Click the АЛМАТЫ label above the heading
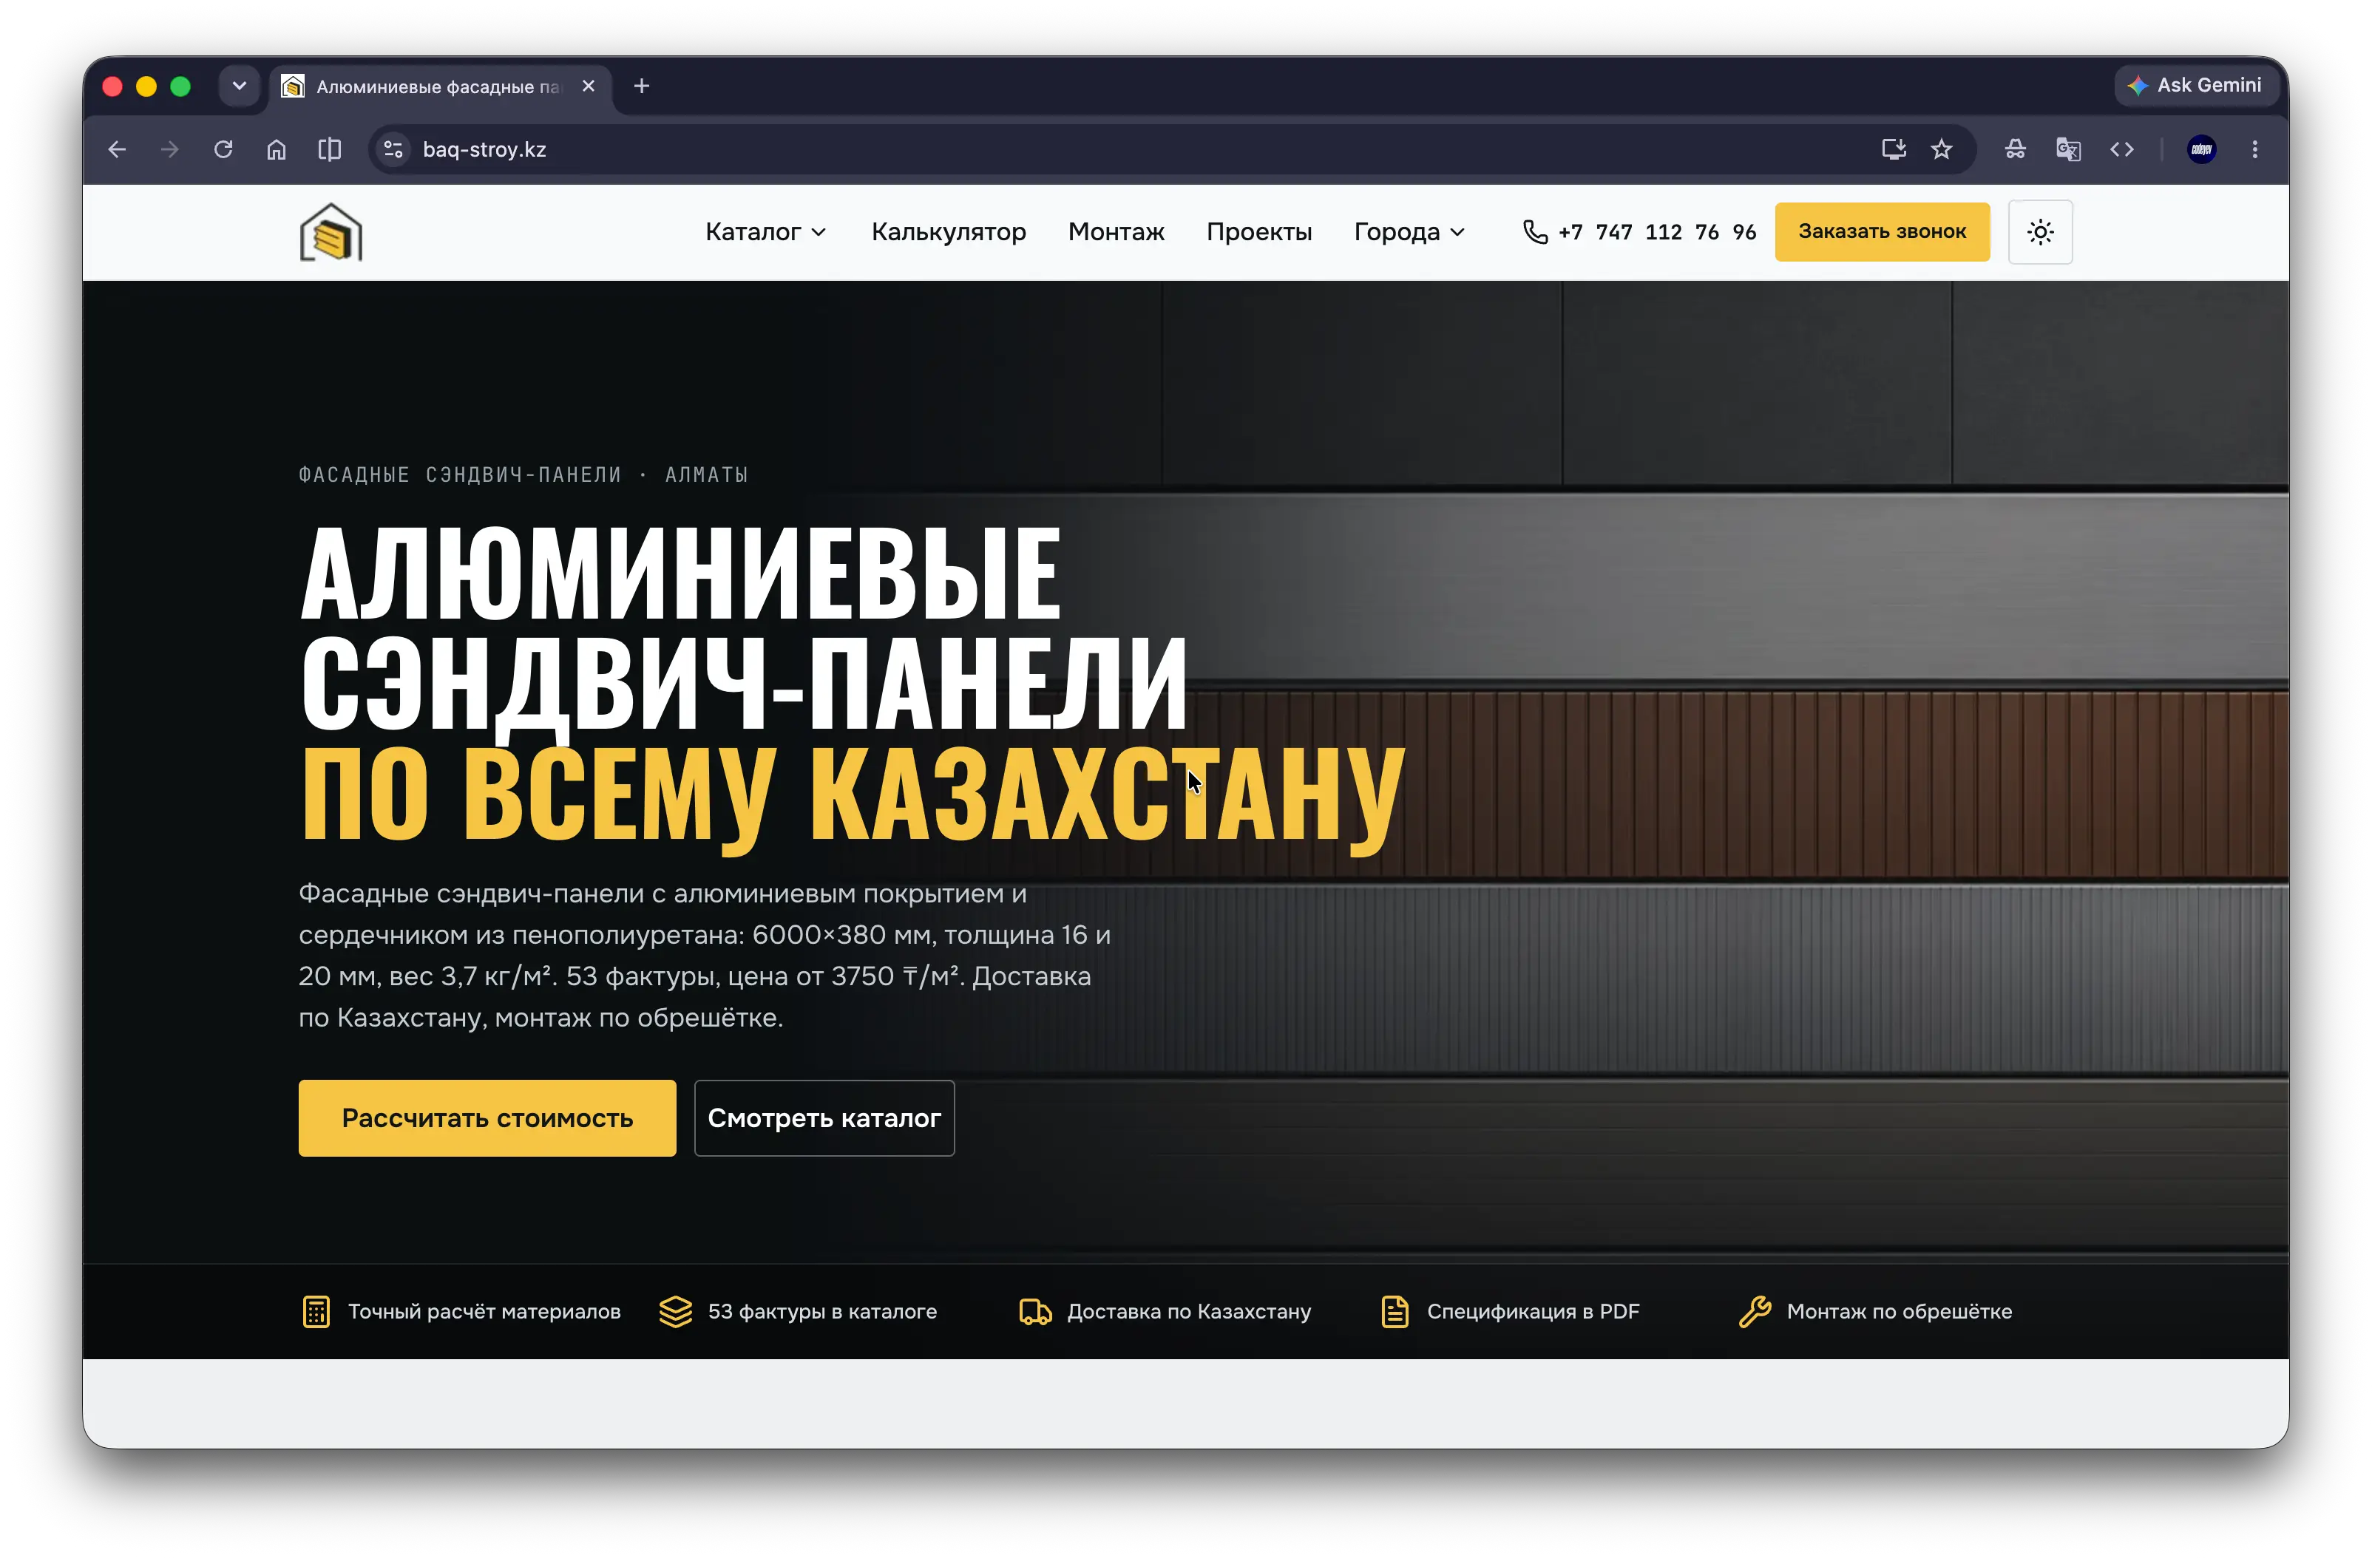This screenshot has width=2372, height=1558. pos(707,475)
